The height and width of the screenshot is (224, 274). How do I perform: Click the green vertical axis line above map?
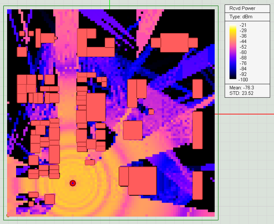(109, 3)
